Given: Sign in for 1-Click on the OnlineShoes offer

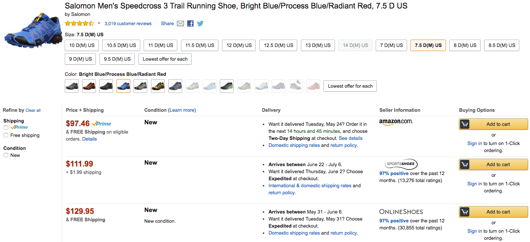Looking at the screenshot, I should pos(474,231).
